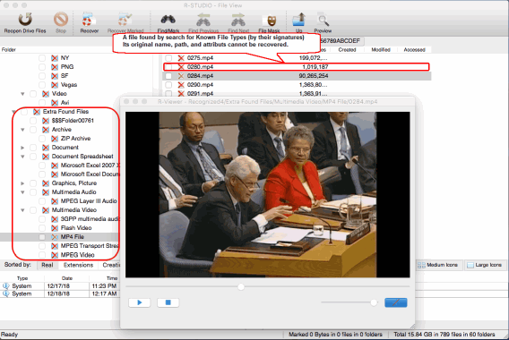The width and height of the screenshot is (509, 340).
Task: Click the Stop toolbar icon
Action: pyautogui.click(x=61, y=20)
